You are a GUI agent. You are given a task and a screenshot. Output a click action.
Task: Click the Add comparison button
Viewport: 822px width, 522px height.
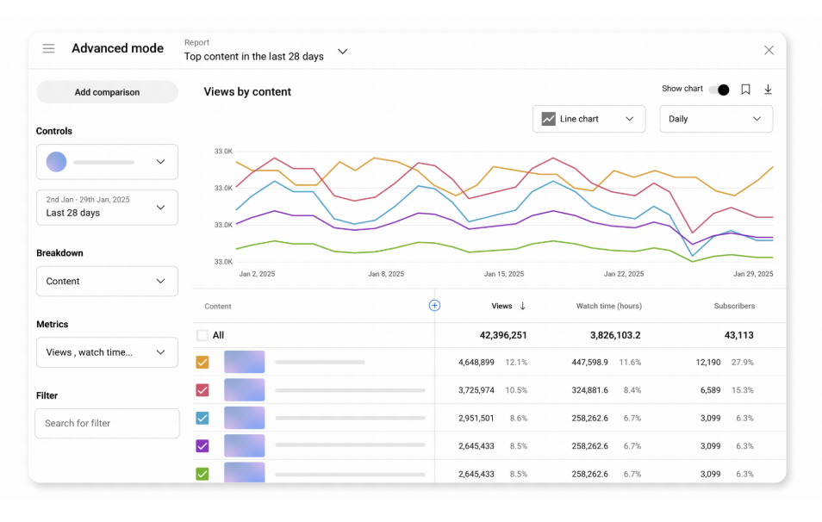(107, 92)
